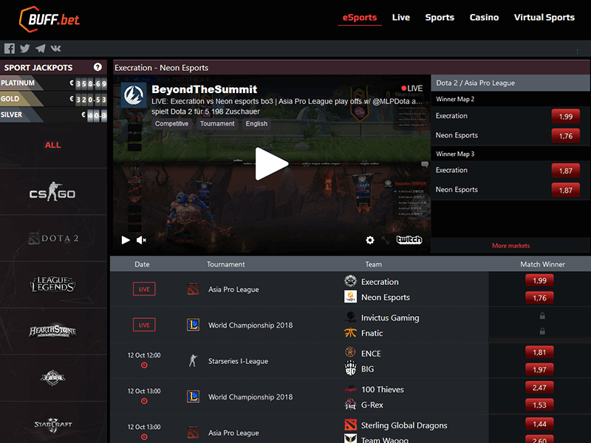591x443 pixels.
Task: Pick Sterling Global Dragons at odds 1,44
Action: coord(539,424)
